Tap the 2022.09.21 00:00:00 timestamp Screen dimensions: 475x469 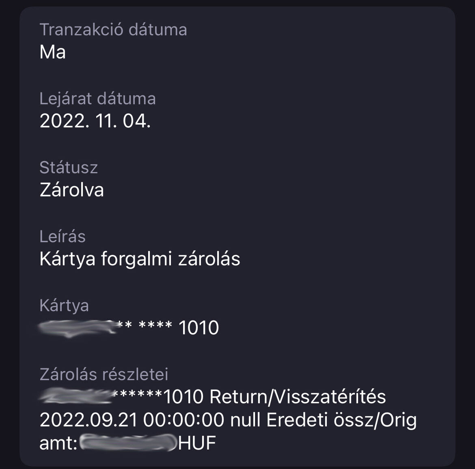pyautogui.click(x=132, y=420)
